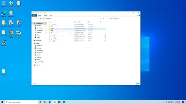186x104 pixels.
Task: Open Cortana circle on the taskbar
Action: [x=40, y=102]
